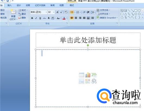Insert table from placeholder icon
144x111 pixels.
click(x=82, y=75)
